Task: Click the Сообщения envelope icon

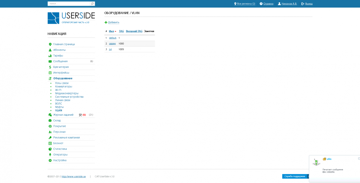Action: click(50, 61)
